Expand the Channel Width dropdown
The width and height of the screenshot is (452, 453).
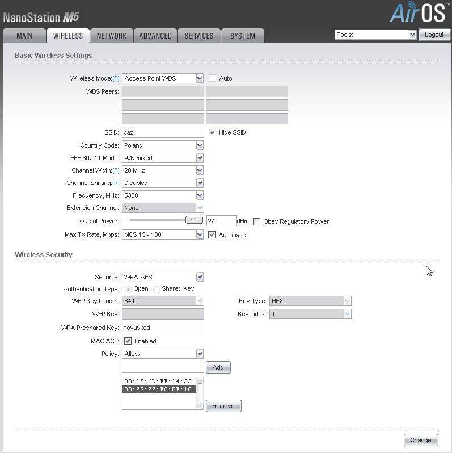click(163, 170)
